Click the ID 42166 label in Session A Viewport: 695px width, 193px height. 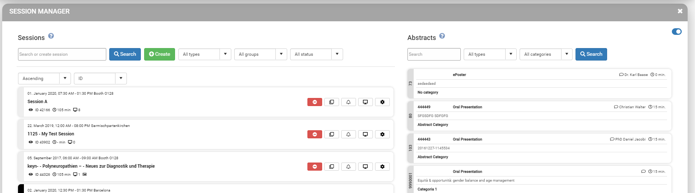click(42, 110)
